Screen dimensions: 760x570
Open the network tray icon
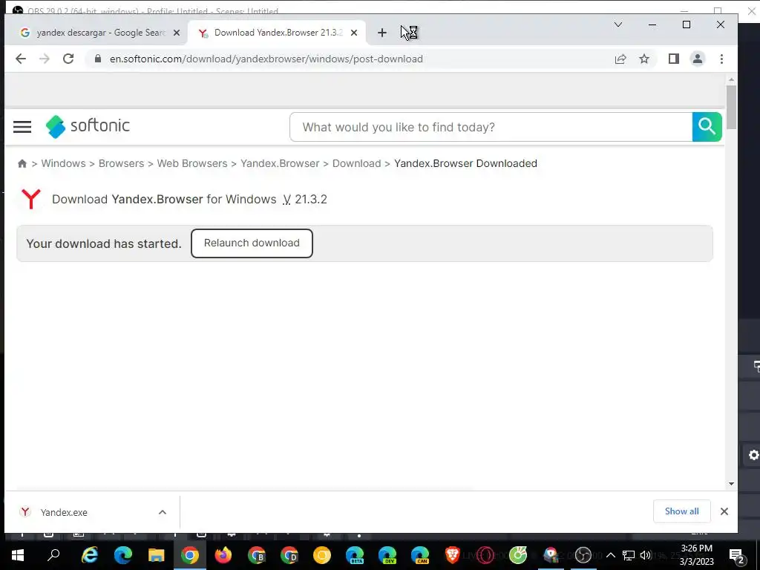[x=629, y=555]
